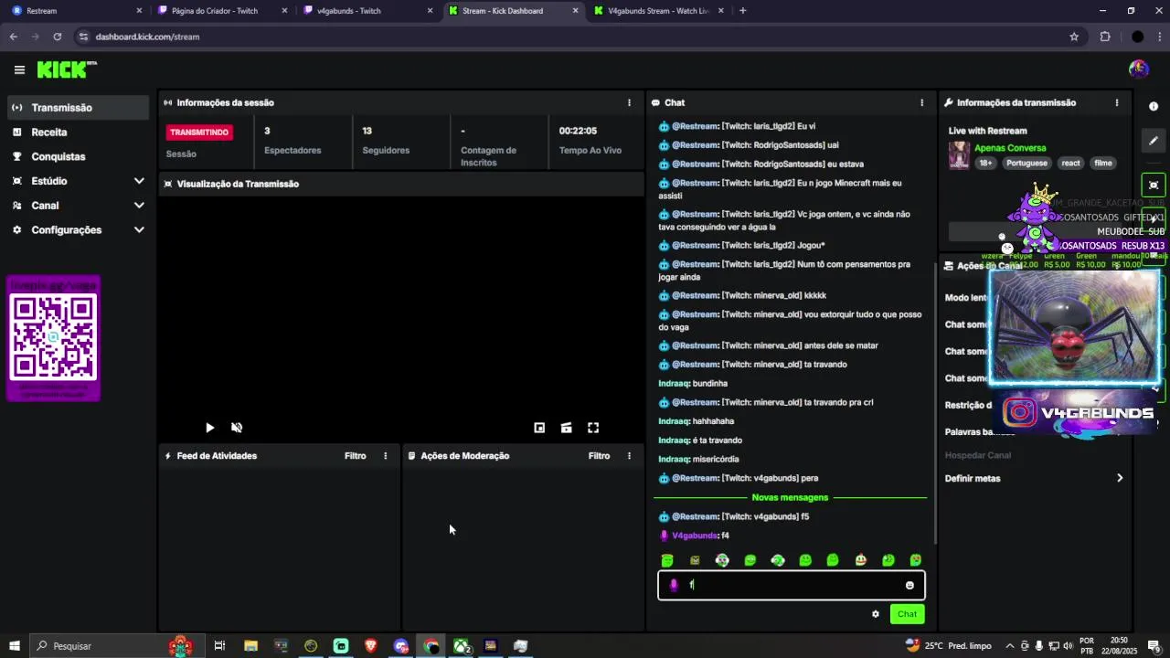Click the browser address bar
The width and height of the screenshot is (1170, 658).
click(x=567, y=37)
